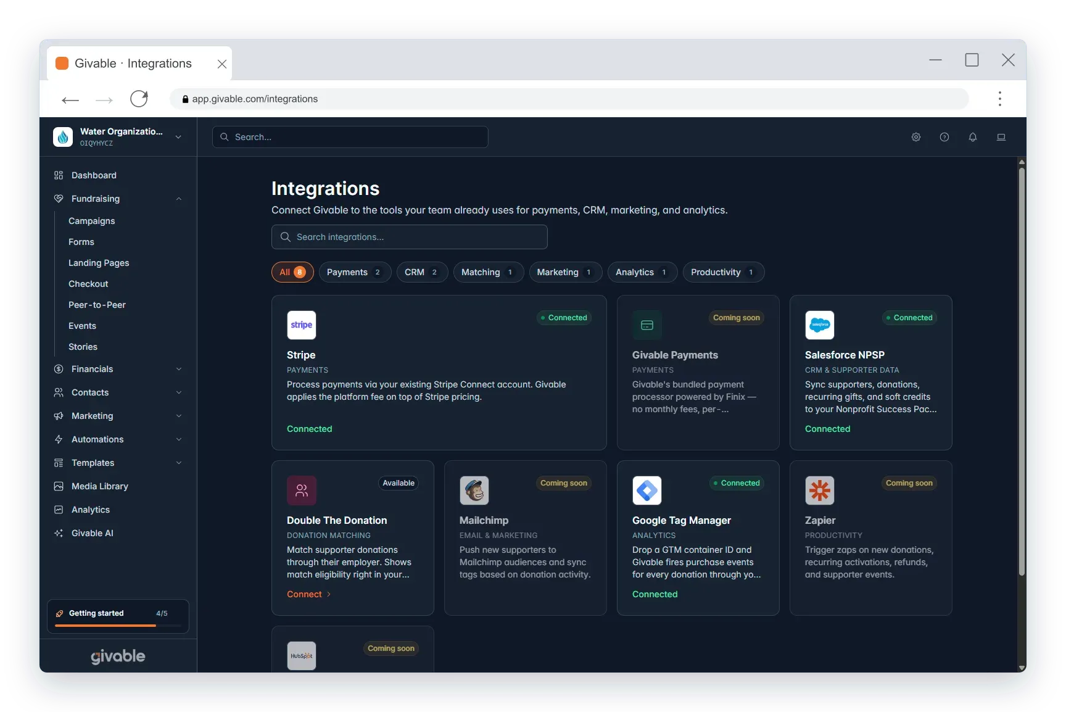The image size is (1066, 712).
Task: Click the Water Organization droplet logo
Action: coord(63,137)
